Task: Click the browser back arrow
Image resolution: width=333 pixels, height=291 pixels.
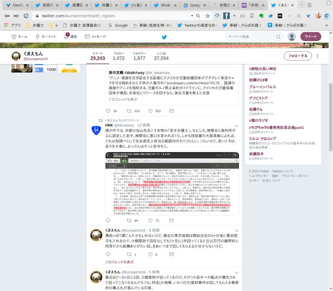Action: pyautogui.click(x=7, y=16)
